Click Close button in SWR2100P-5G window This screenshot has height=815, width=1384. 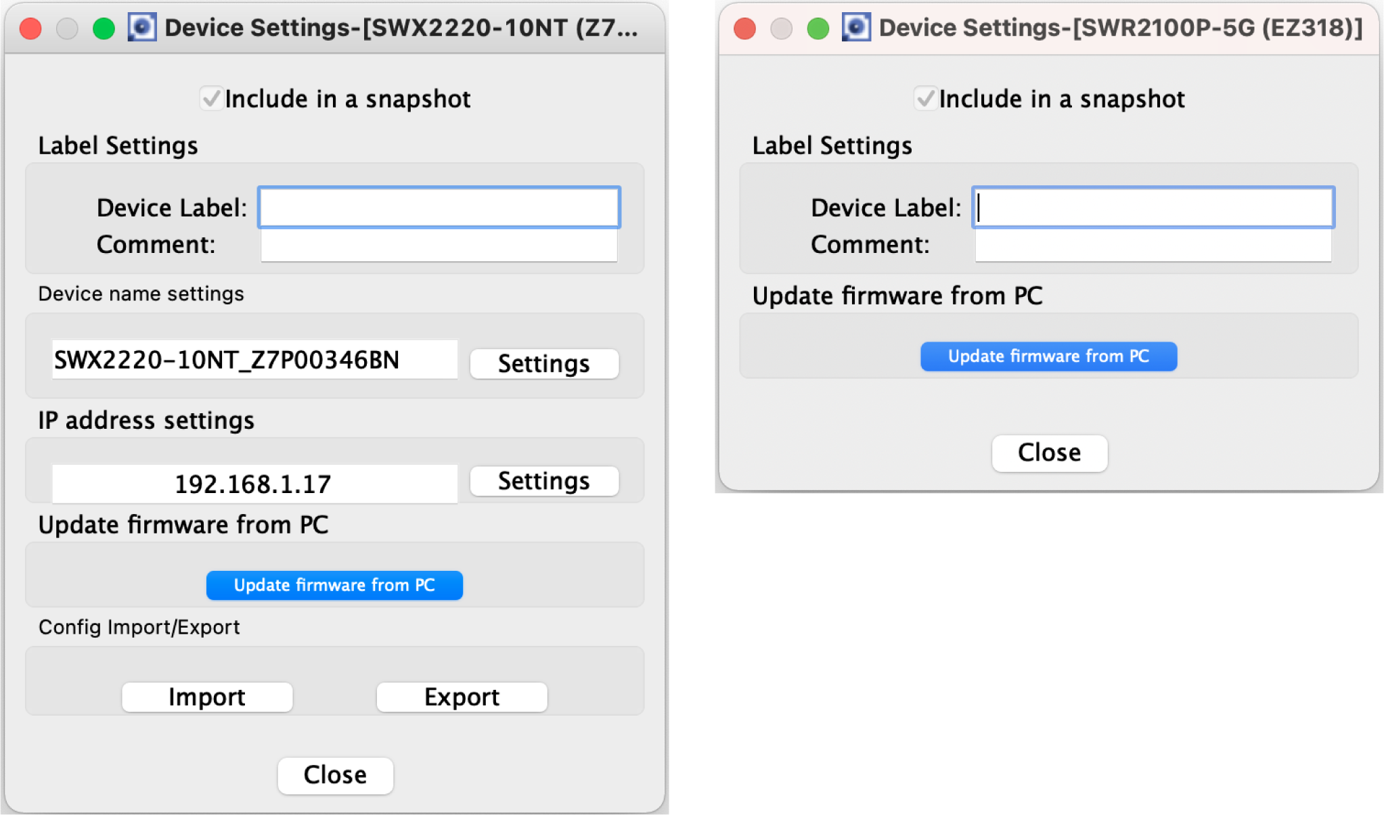click(1050, 452)
